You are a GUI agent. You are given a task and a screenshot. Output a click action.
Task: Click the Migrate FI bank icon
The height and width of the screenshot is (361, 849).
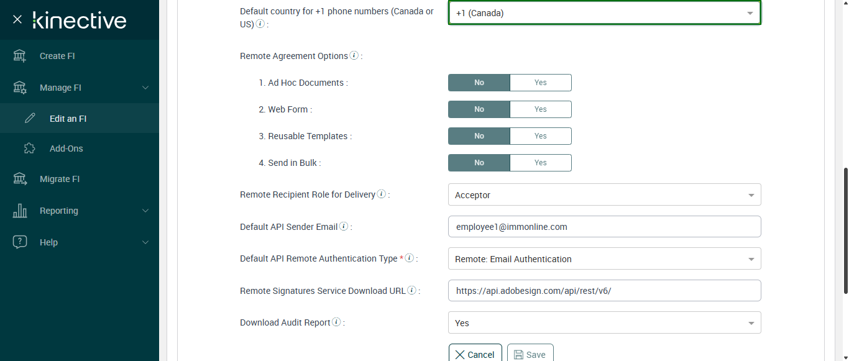pyautogui.click(x=20, y=179)
